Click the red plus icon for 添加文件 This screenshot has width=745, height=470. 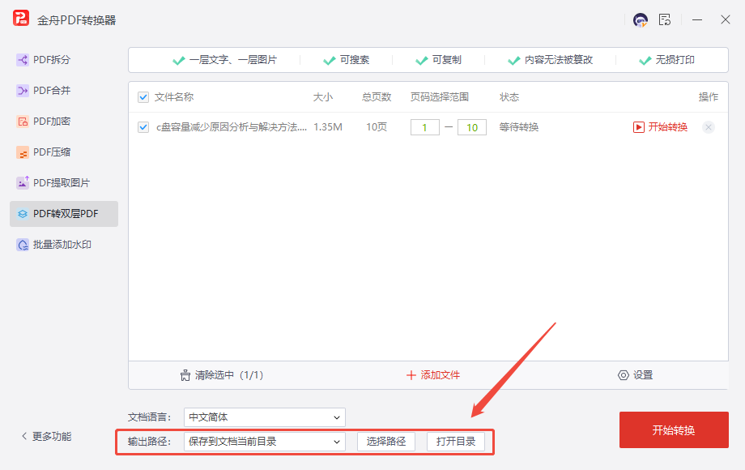411,375
